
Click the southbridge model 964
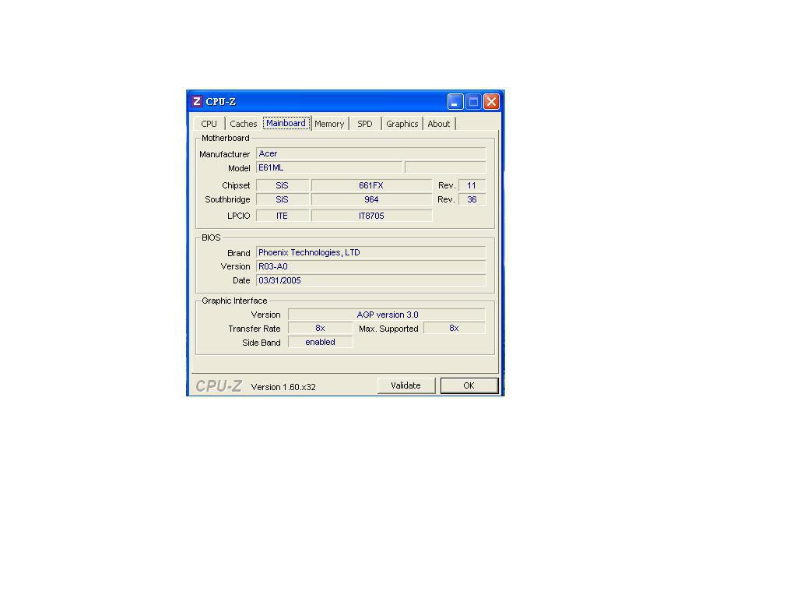[x=371, y=200]
